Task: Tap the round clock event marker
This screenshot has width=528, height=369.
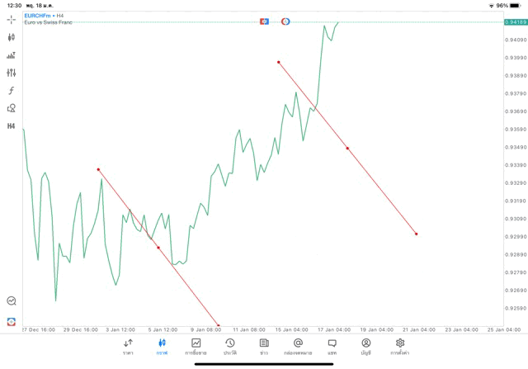Action: pyautogui.click(x=285, y=21)
